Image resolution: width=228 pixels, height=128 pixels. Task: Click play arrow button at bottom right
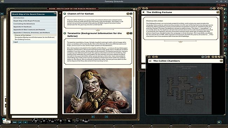pos(219,122)
